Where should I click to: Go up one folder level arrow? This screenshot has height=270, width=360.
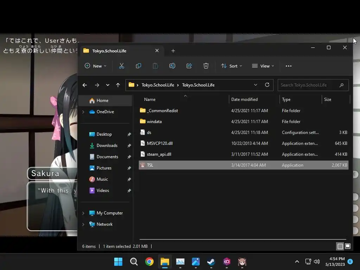click(118, 85)
